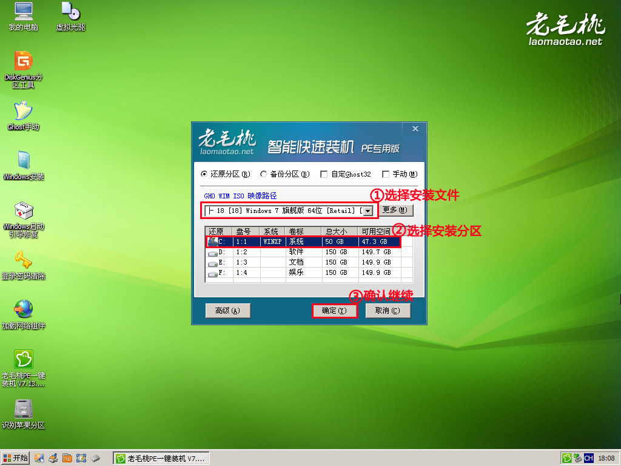Click the 总大小 column header
This screenshot has width=621, height=466.
pyautogui.click(x=340, y=231)
